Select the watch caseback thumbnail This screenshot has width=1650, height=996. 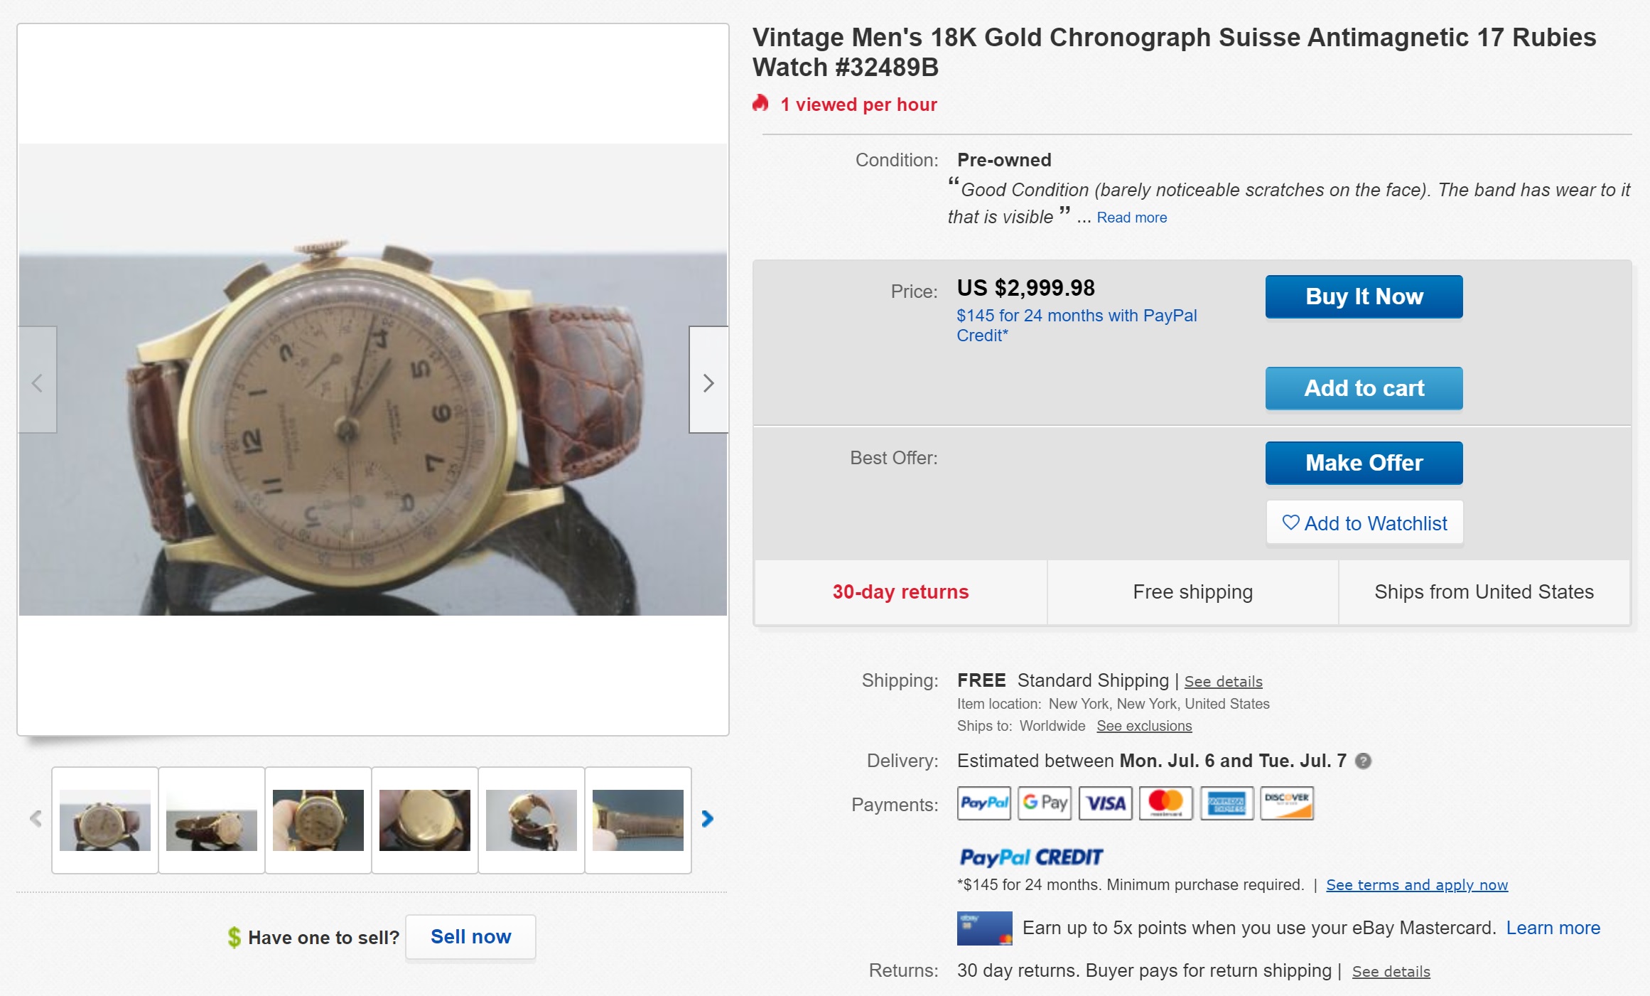pos(425,820)
